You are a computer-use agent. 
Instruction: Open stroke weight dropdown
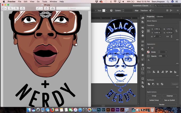(x=166, y=52)
